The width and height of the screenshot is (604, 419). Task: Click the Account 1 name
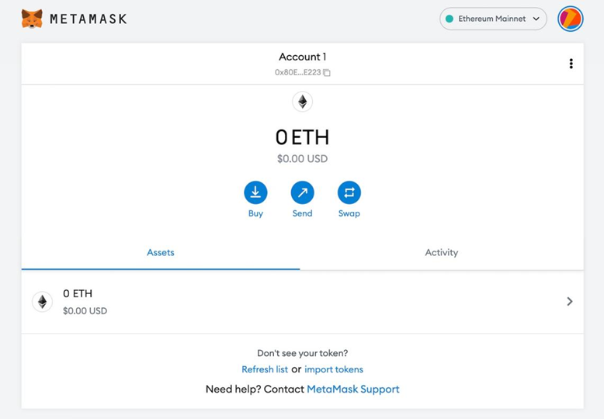point(302,57)
